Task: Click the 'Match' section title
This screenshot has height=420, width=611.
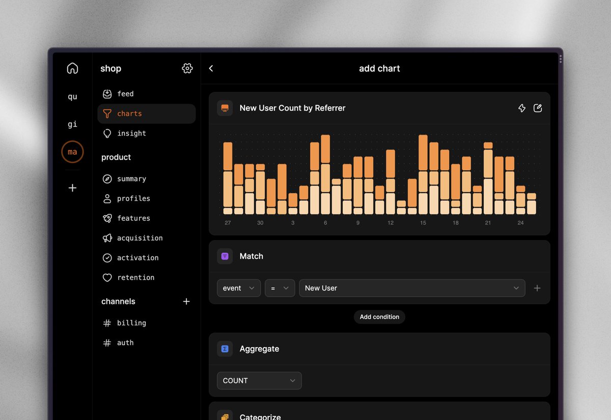Action: click(252, 256)
